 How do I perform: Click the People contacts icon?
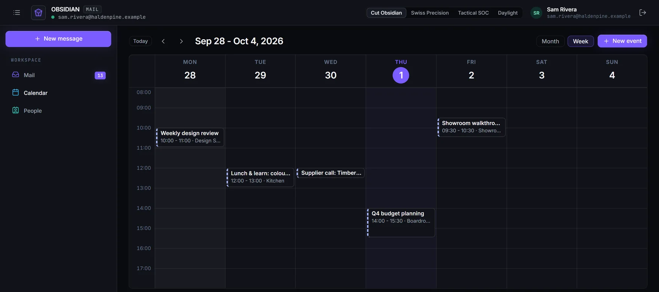pyautogui.click(x=15, y=110)
